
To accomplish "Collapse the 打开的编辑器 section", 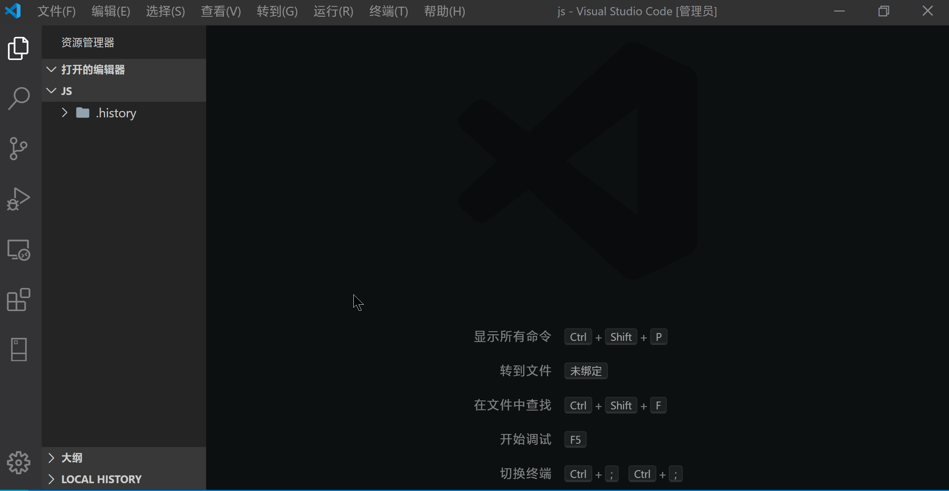I will click(93, 70).
